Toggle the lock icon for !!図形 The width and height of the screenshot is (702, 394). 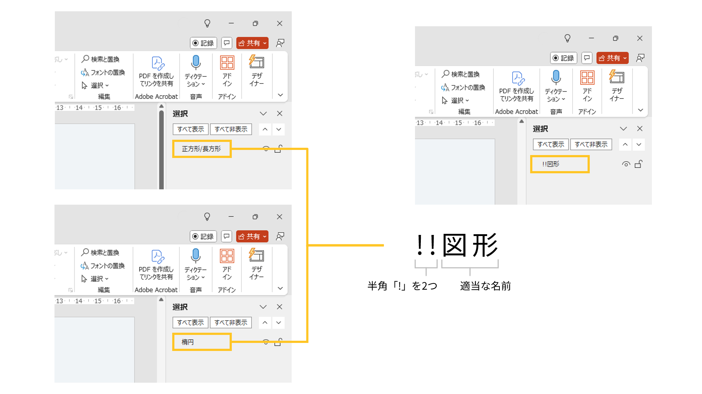tap(638, 164)
